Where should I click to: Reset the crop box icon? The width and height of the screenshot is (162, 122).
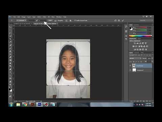[x=115, y=20]
